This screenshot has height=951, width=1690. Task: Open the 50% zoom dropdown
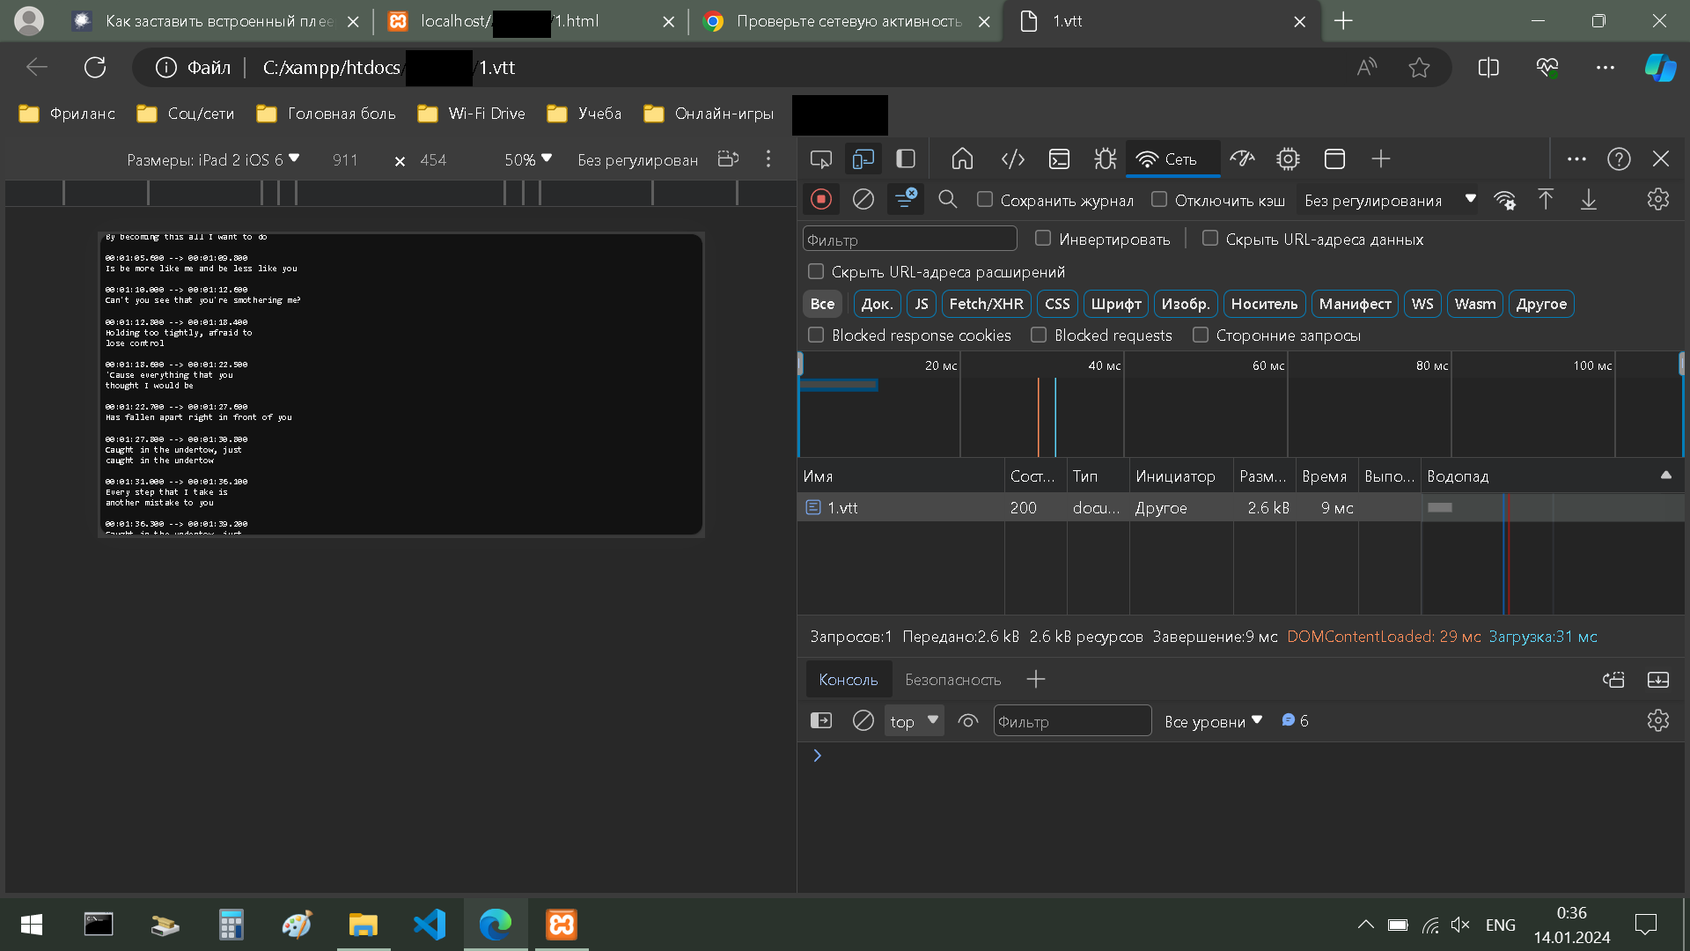click(528, 159)
